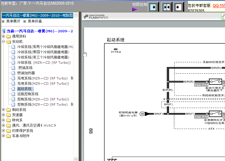Click the red QQ customer service link

click(219, 6)
